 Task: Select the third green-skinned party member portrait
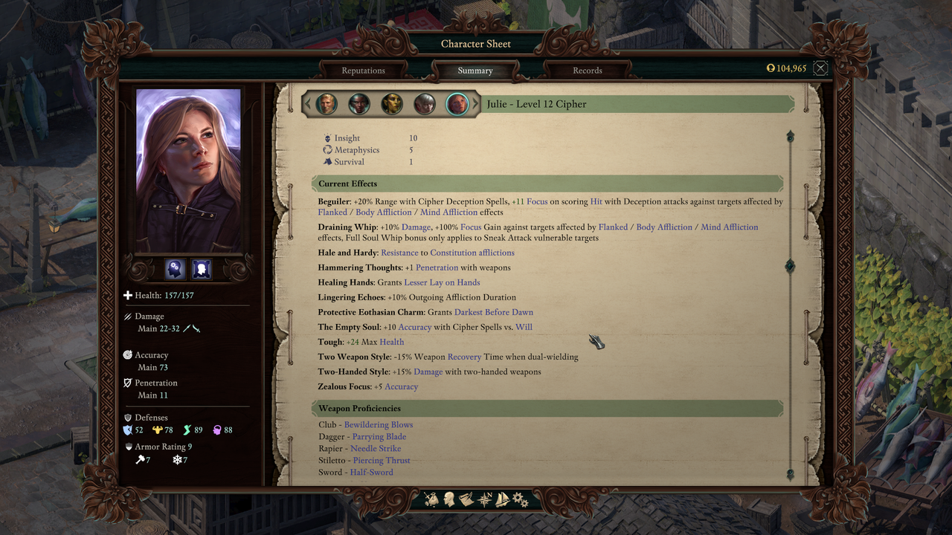pyautogui.click(x=392, y=104)
